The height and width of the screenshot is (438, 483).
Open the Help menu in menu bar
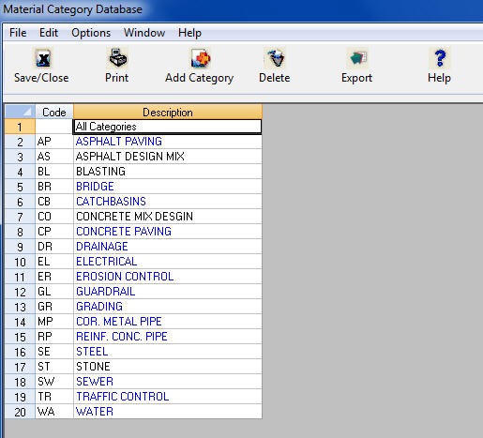[x=189, y=33]
